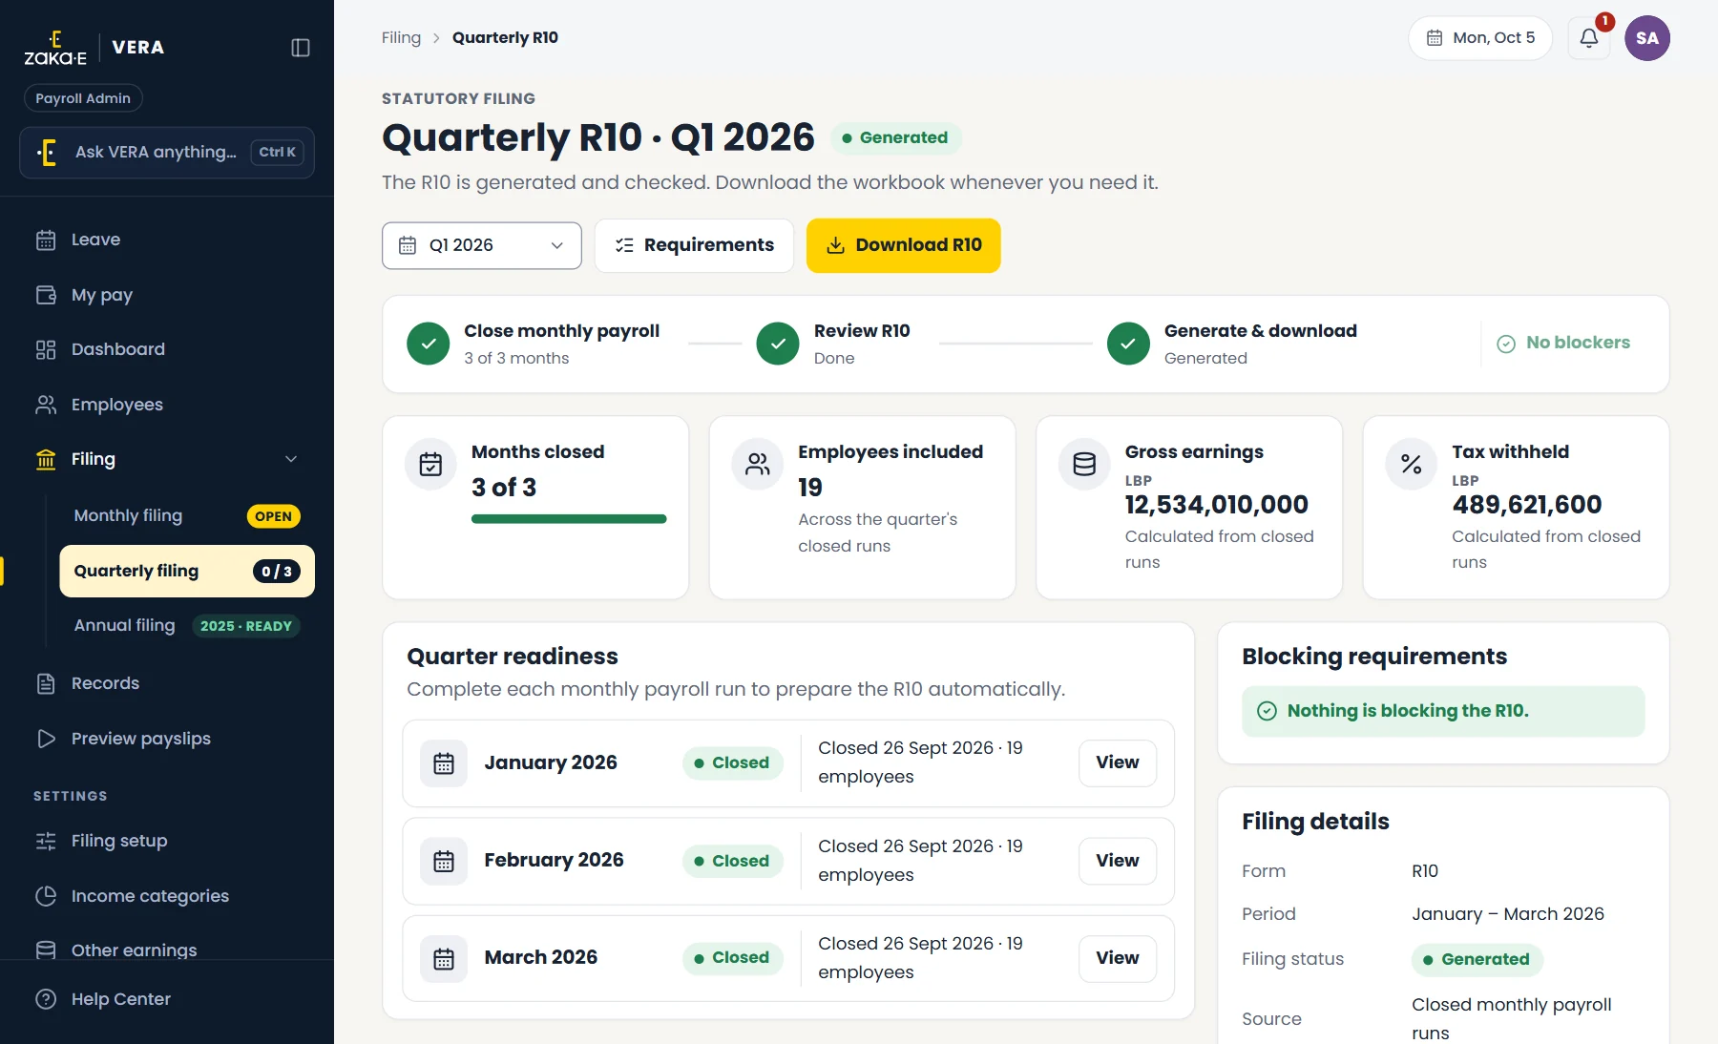Open the SA user avatar menu
The image size is (1718, 1044).
point(1647,38)
